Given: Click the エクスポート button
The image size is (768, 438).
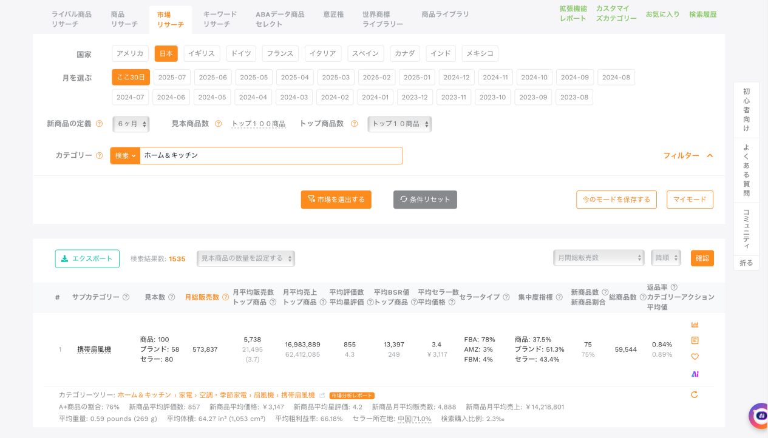Looking at the screenshot, I should tap(87, 258).
